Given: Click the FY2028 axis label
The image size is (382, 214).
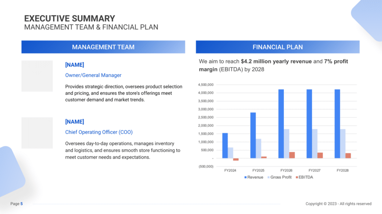Looking at the screenshot, I should coord(342,170).
